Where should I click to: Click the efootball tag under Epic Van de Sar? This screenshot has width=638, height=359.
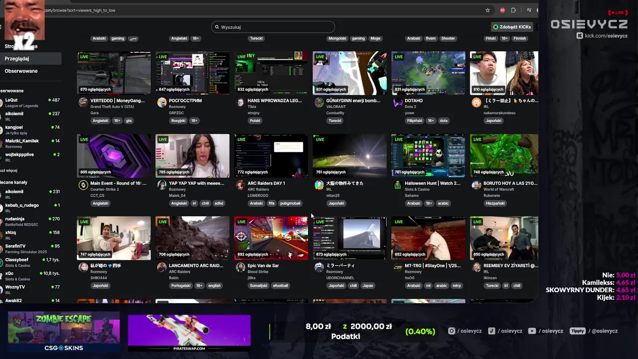pyautogui.click(x=281, y=286)
